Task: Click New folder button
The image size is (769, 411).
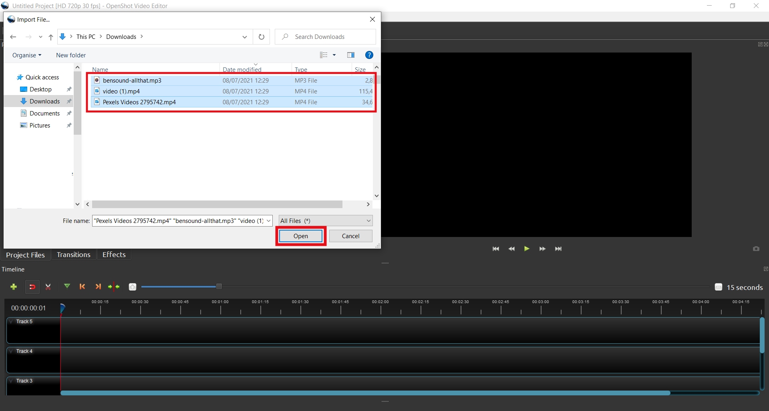Action: (x=71, y=55)
